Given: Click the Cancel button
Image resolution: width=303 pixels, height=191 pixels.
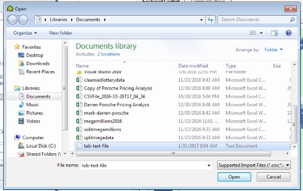Looking at the screenshot, I should click(274, 177).
